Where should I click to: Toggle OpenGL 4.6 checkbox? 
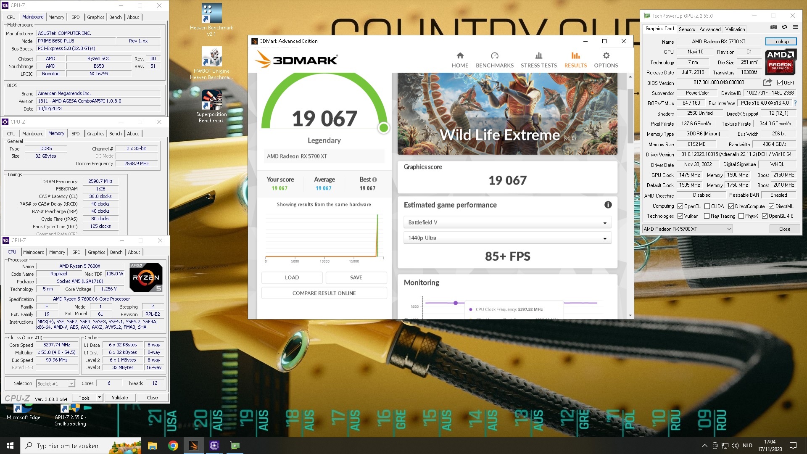tap(765, 216)
